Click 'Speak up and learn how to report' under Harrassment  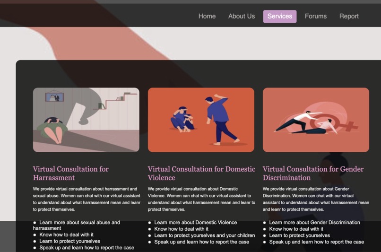point(87,248)
